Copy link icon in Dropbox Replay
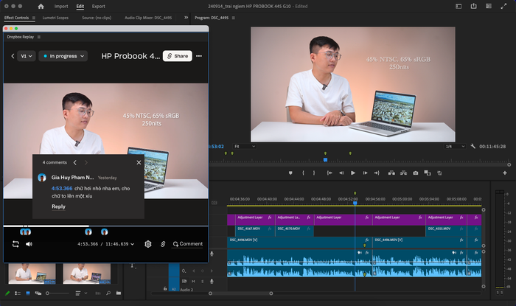This screenshot has width=516, height=306. pos(163,244)
